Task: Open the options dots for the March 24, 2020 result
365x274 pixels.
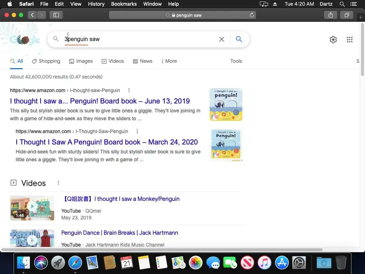Action: click(137, 131)
